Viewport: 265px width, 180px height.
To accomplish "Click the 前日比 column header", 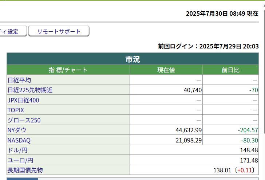I will (230, 70).
